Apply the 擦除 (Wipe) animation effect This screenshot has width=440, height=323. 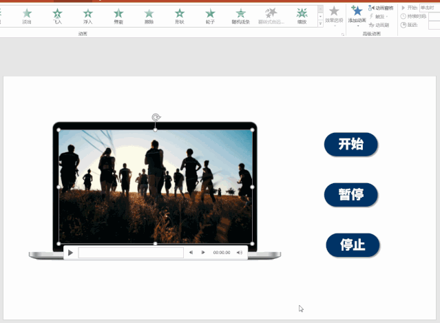[x=149, y=17]
